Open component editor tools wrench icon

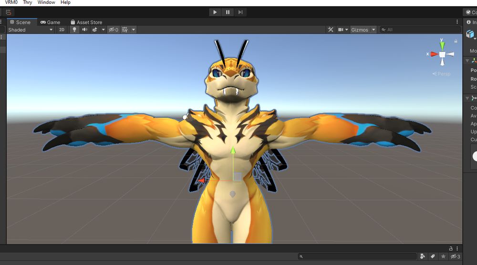click(331, 30)
